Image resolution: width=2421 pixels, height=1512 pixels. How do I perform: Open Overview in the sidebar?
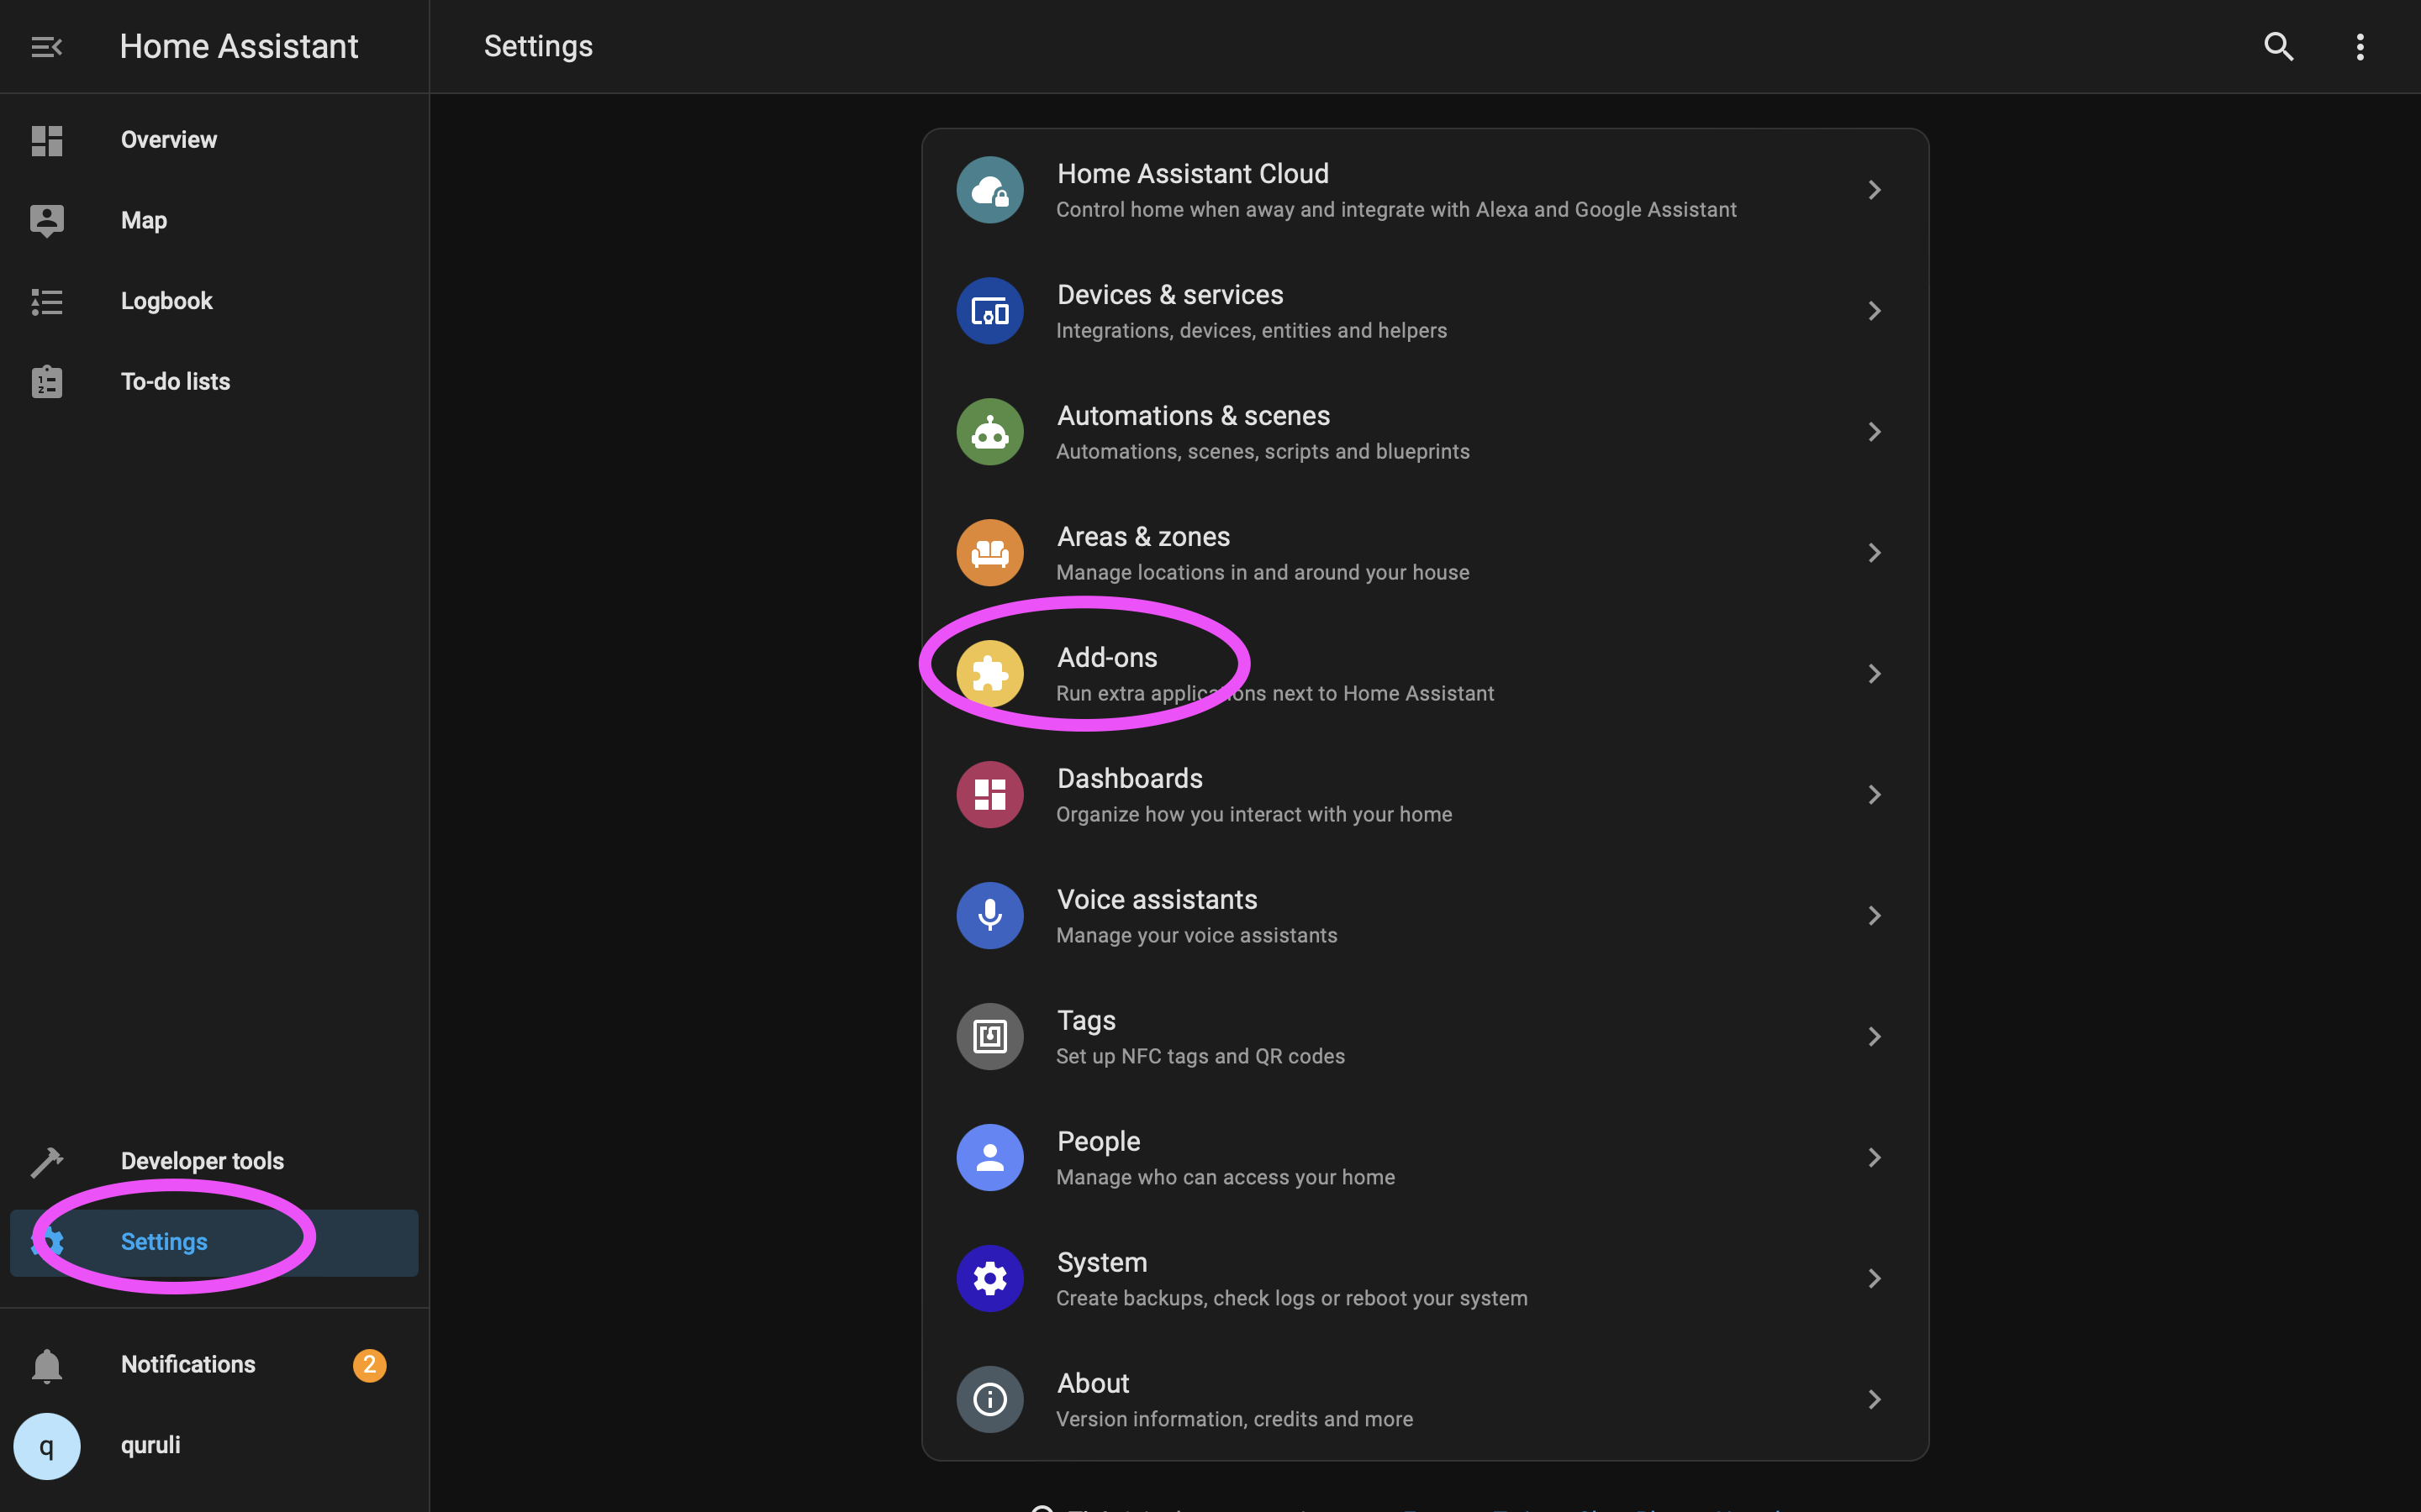pyautogui.click(x=168, y=140)
